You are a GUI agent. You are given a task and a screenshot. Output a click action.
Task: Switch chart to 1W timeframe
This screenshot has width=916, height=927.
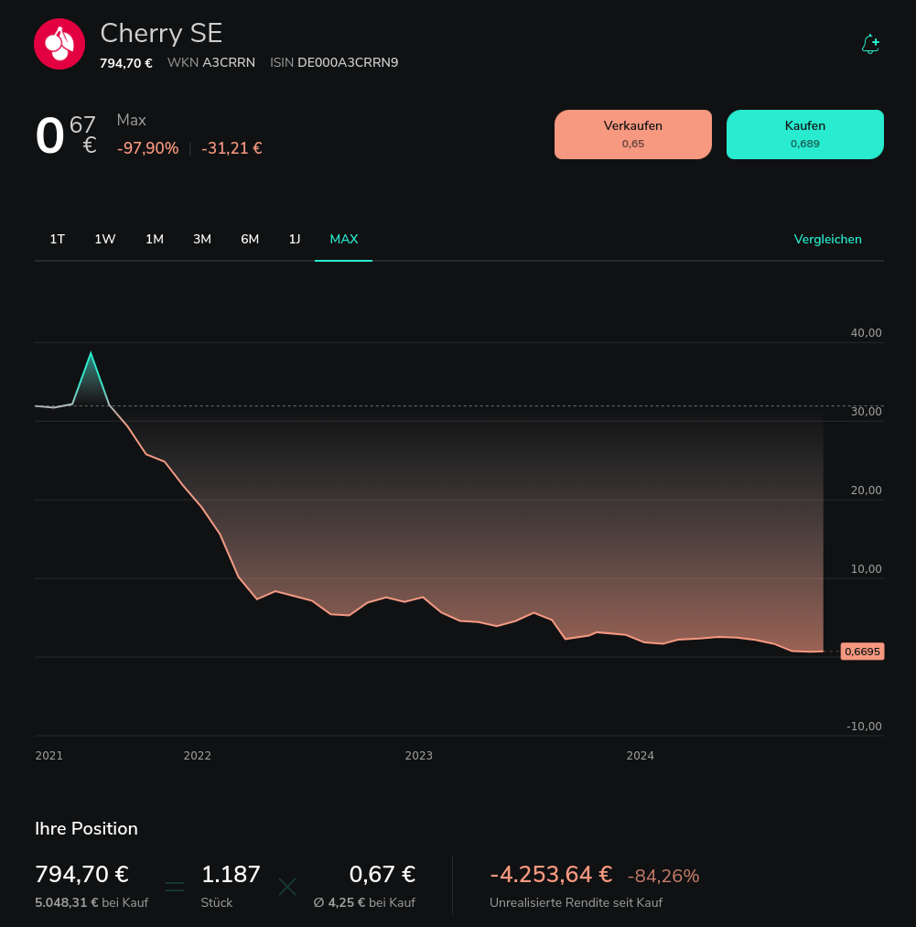tap(105, 240)
